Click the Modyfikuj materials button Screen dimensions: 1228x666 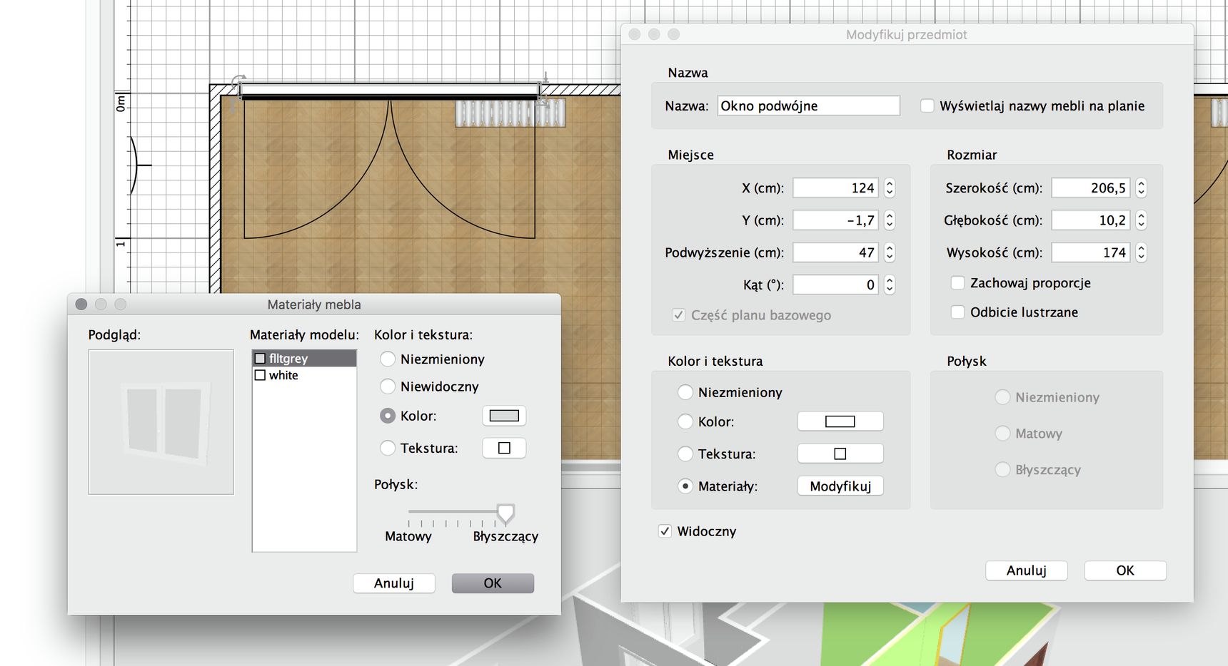(840, 486)
